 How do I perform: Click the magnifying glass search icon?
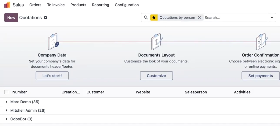tap(146, 17)
